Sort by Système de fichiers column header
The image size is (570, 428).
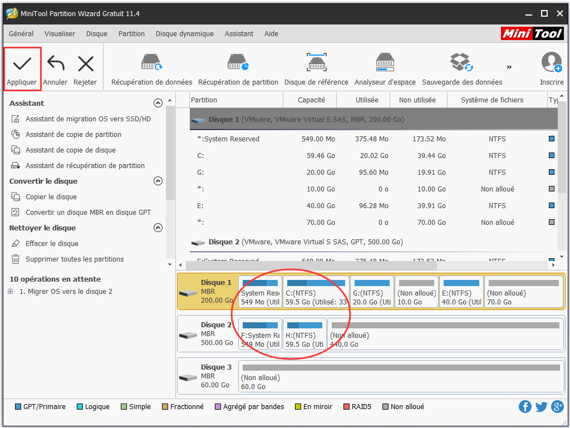(497, 100)
